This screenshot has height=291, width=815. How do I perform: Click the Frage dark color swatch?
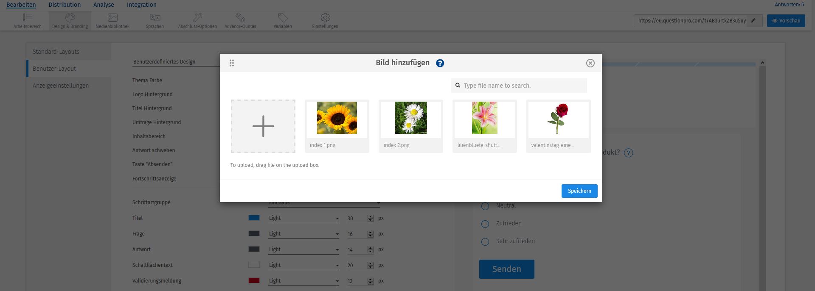[254, 233]
